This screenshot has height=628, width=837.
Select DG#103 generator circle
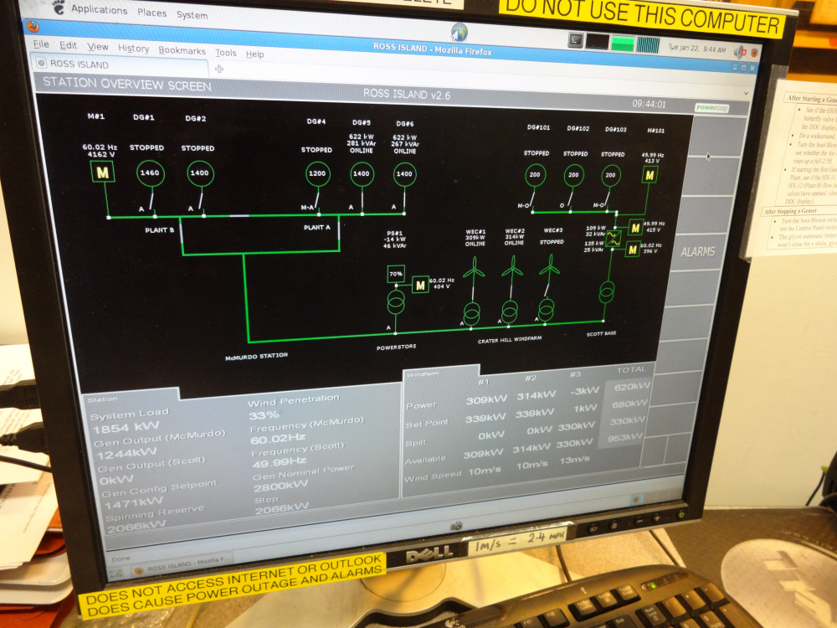pyautogui.click(x=611, y=175)
